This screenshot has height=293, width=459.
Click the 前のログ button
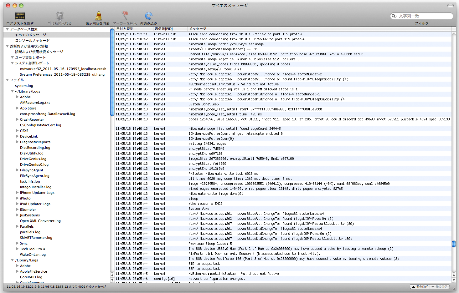tap(420, 286)
